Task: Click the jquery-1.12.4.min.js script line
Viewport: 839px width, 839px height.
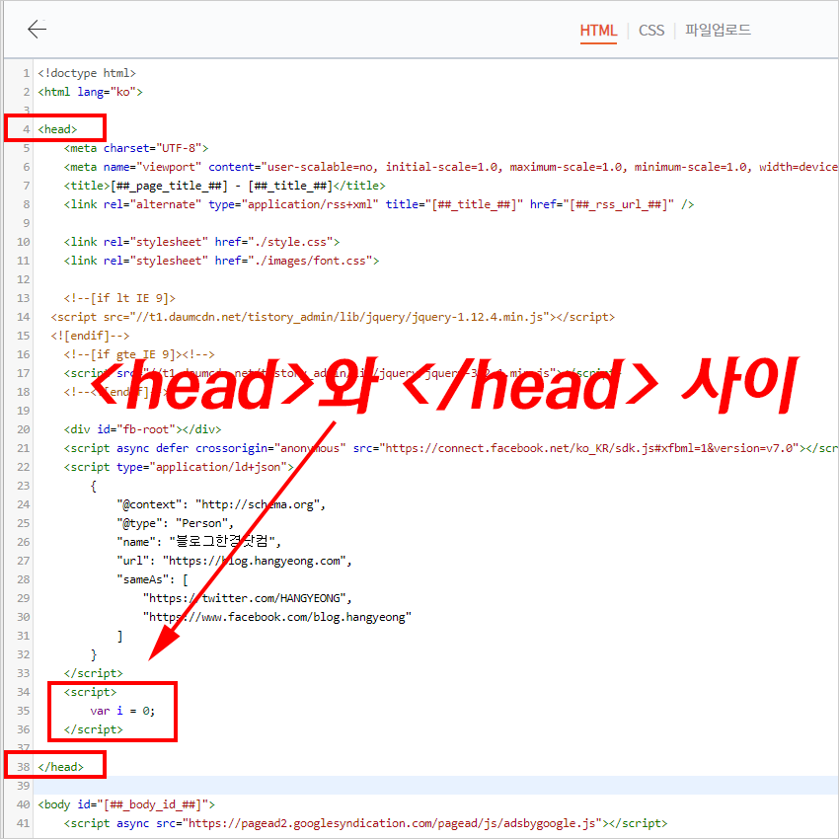Action: pos(333,317)
